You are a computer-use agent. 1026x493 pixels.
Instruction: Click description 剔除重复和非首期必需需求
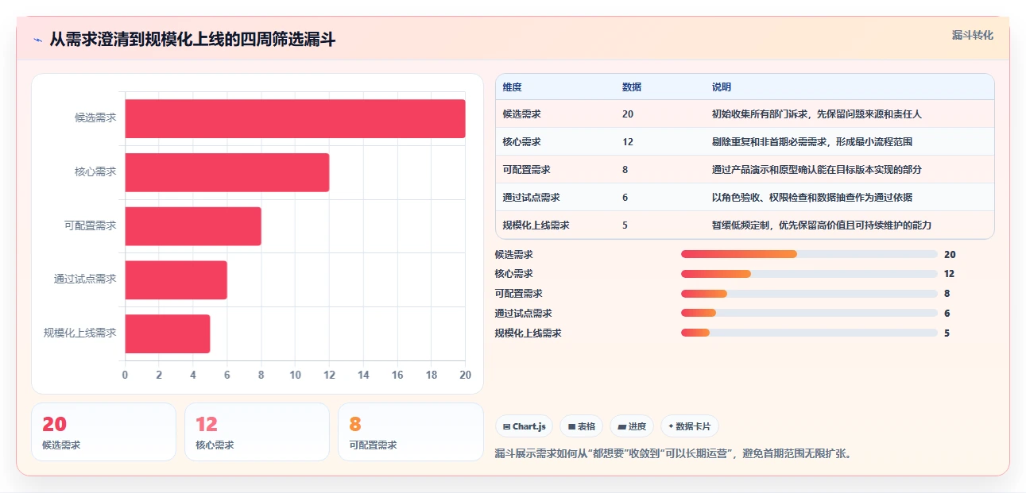point(812,142)
